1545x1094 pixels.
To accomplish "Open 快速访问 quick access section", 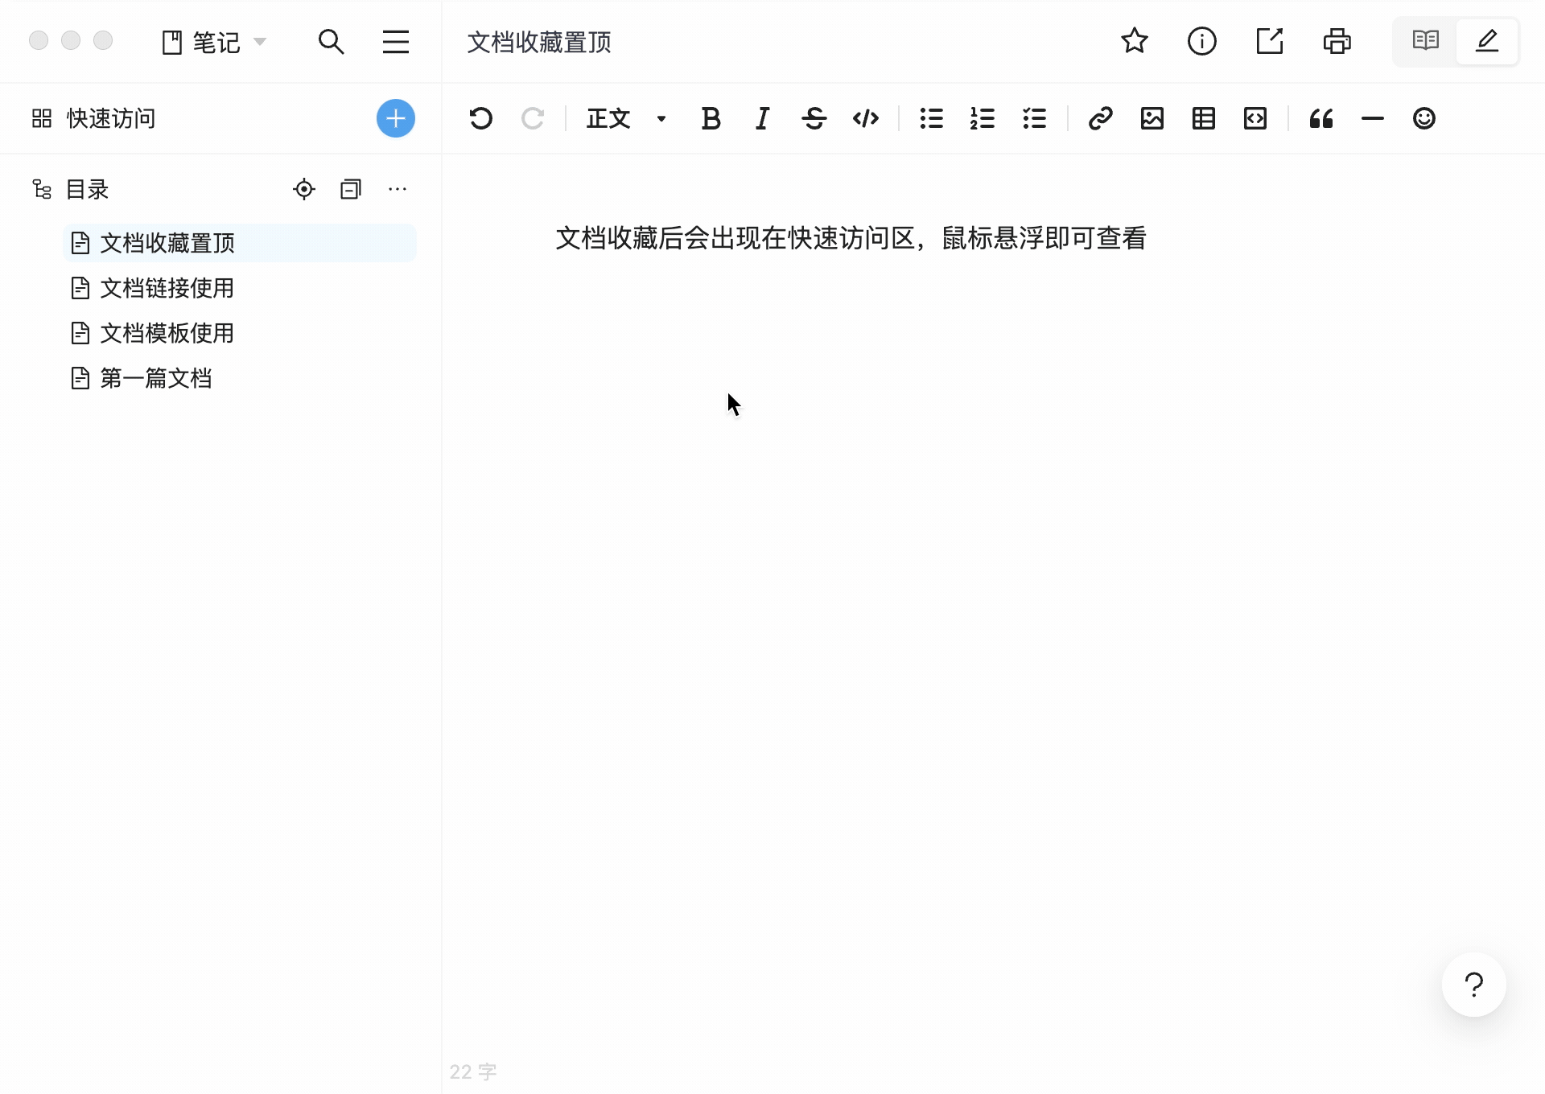I will pos(93,118).
